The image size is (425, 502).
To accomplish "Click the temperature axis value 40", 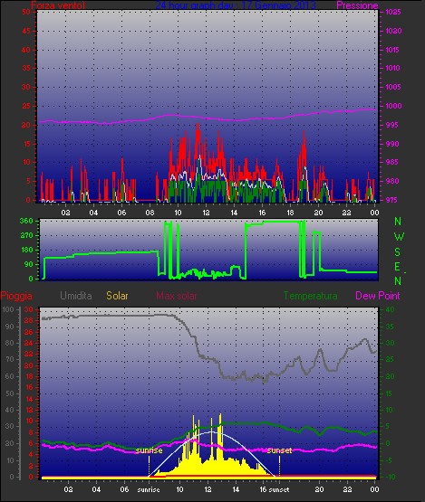I will click(x=390, y=309).
